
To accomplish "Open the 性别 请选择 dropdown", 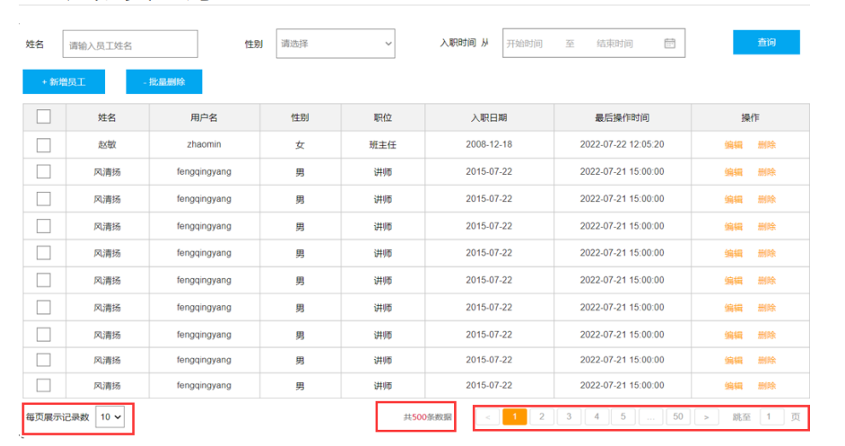I will 335,43.
